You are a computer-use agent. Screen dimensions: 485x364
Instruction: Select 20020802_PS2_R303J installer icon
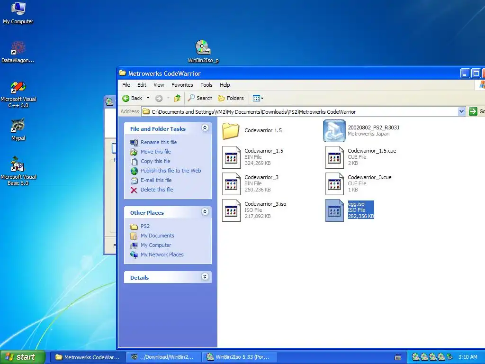[334, 131]
